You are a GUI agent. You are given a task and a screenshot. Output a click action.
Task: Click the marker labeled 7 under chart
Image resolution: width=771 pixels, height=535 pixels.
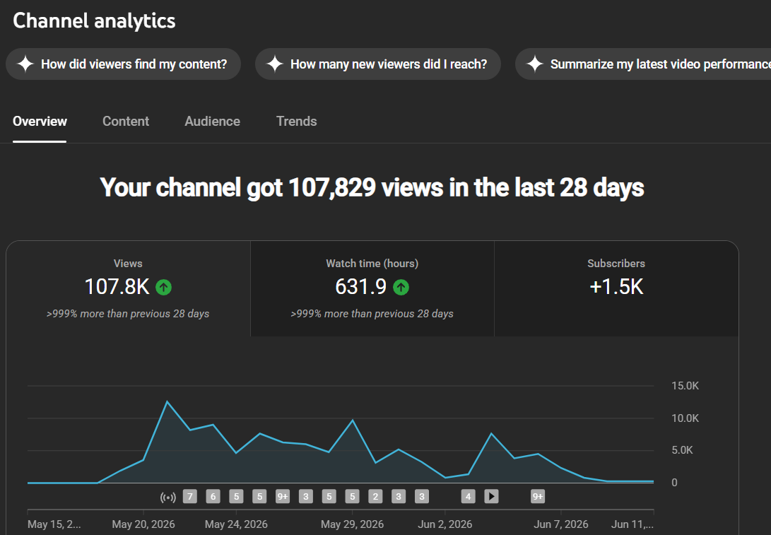tap(190, 497)
